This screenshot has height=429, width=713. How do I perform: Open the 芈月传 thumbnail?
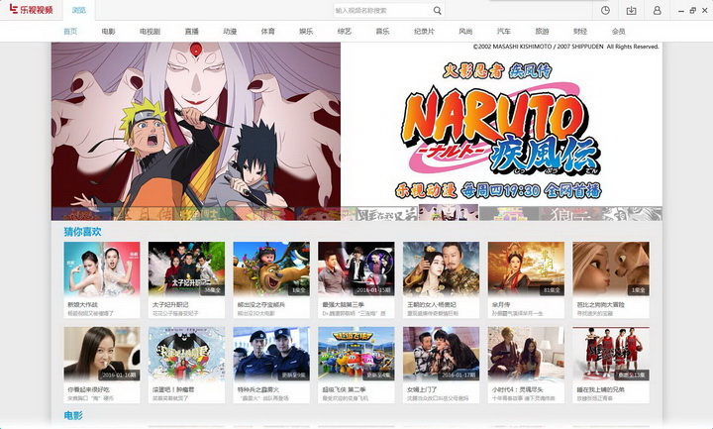tap(526, 268)
